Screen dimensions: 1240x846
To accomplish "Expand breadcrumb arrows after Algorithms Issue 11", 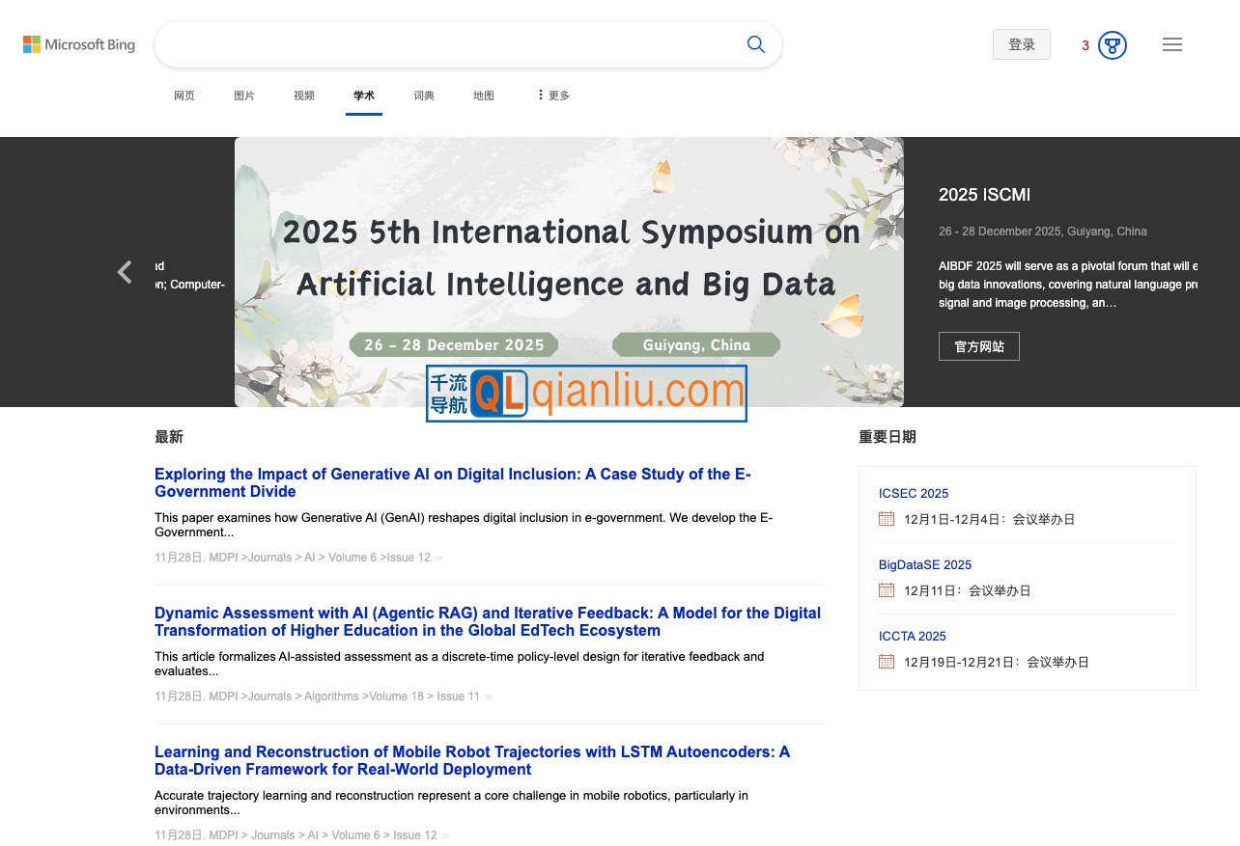I will pos(489,696).
